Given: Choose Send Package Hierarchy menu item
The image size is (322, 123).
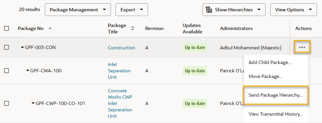Looking at the screenshot, I should (x=276, y=95).
